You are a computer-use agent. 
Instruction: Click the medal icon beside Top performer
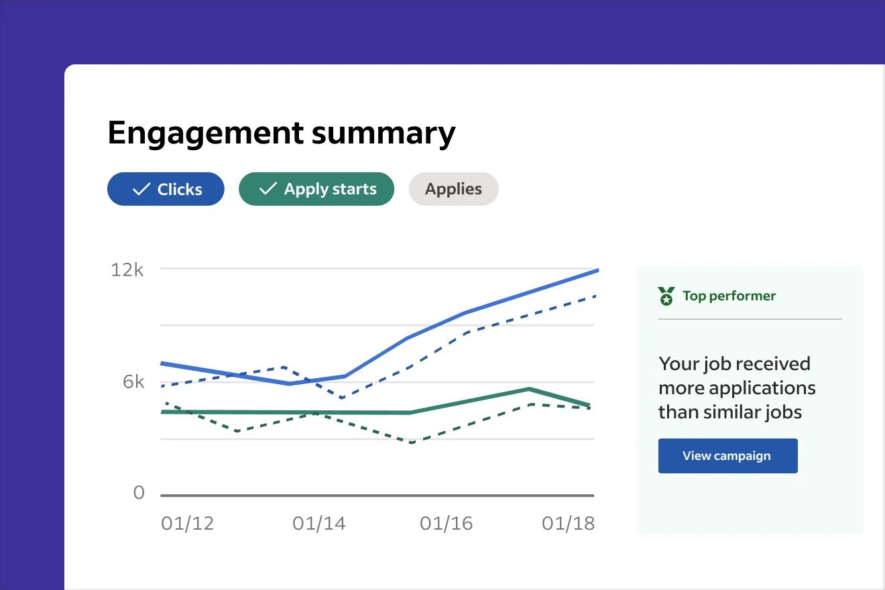(x=664, y=296)
